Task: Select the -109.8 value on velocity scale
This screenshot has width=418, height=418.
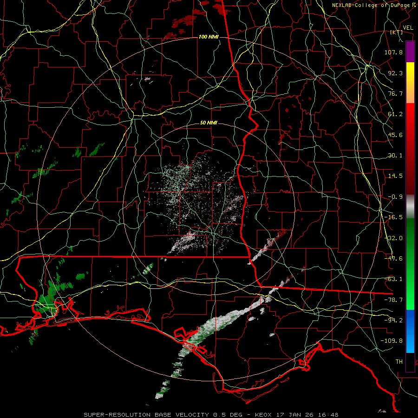Action: pyautogui.click(x=392, y=341)
